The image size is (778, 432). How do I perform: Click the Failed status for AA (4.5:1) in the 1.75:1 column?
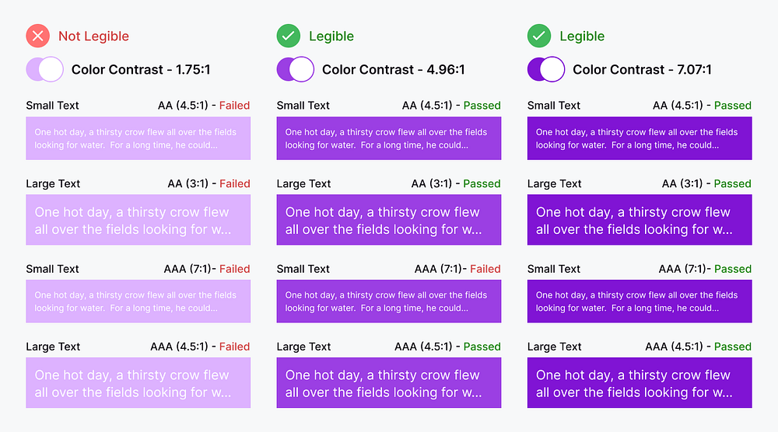234,105
